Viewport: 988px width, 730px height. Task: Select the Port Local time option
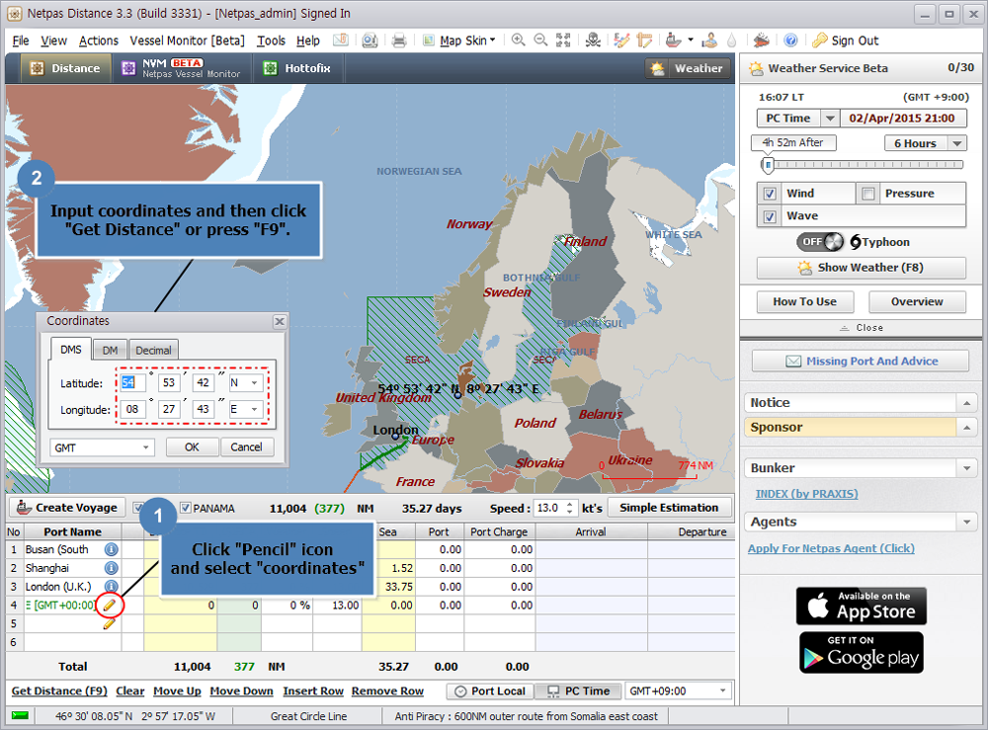click(x=490, y=690)
